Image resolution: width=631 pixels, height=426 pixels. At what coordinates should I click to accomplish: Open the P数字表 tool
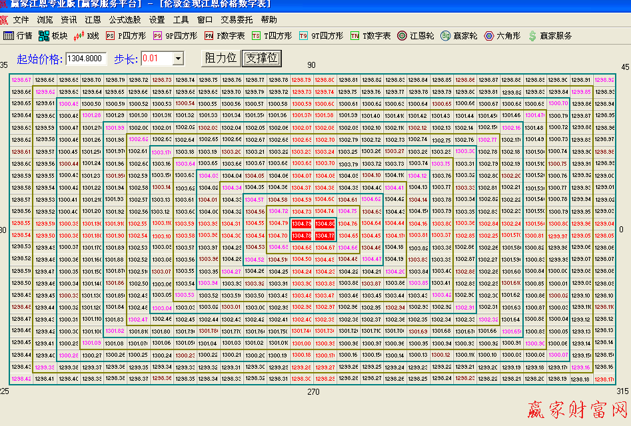(225, 35)
